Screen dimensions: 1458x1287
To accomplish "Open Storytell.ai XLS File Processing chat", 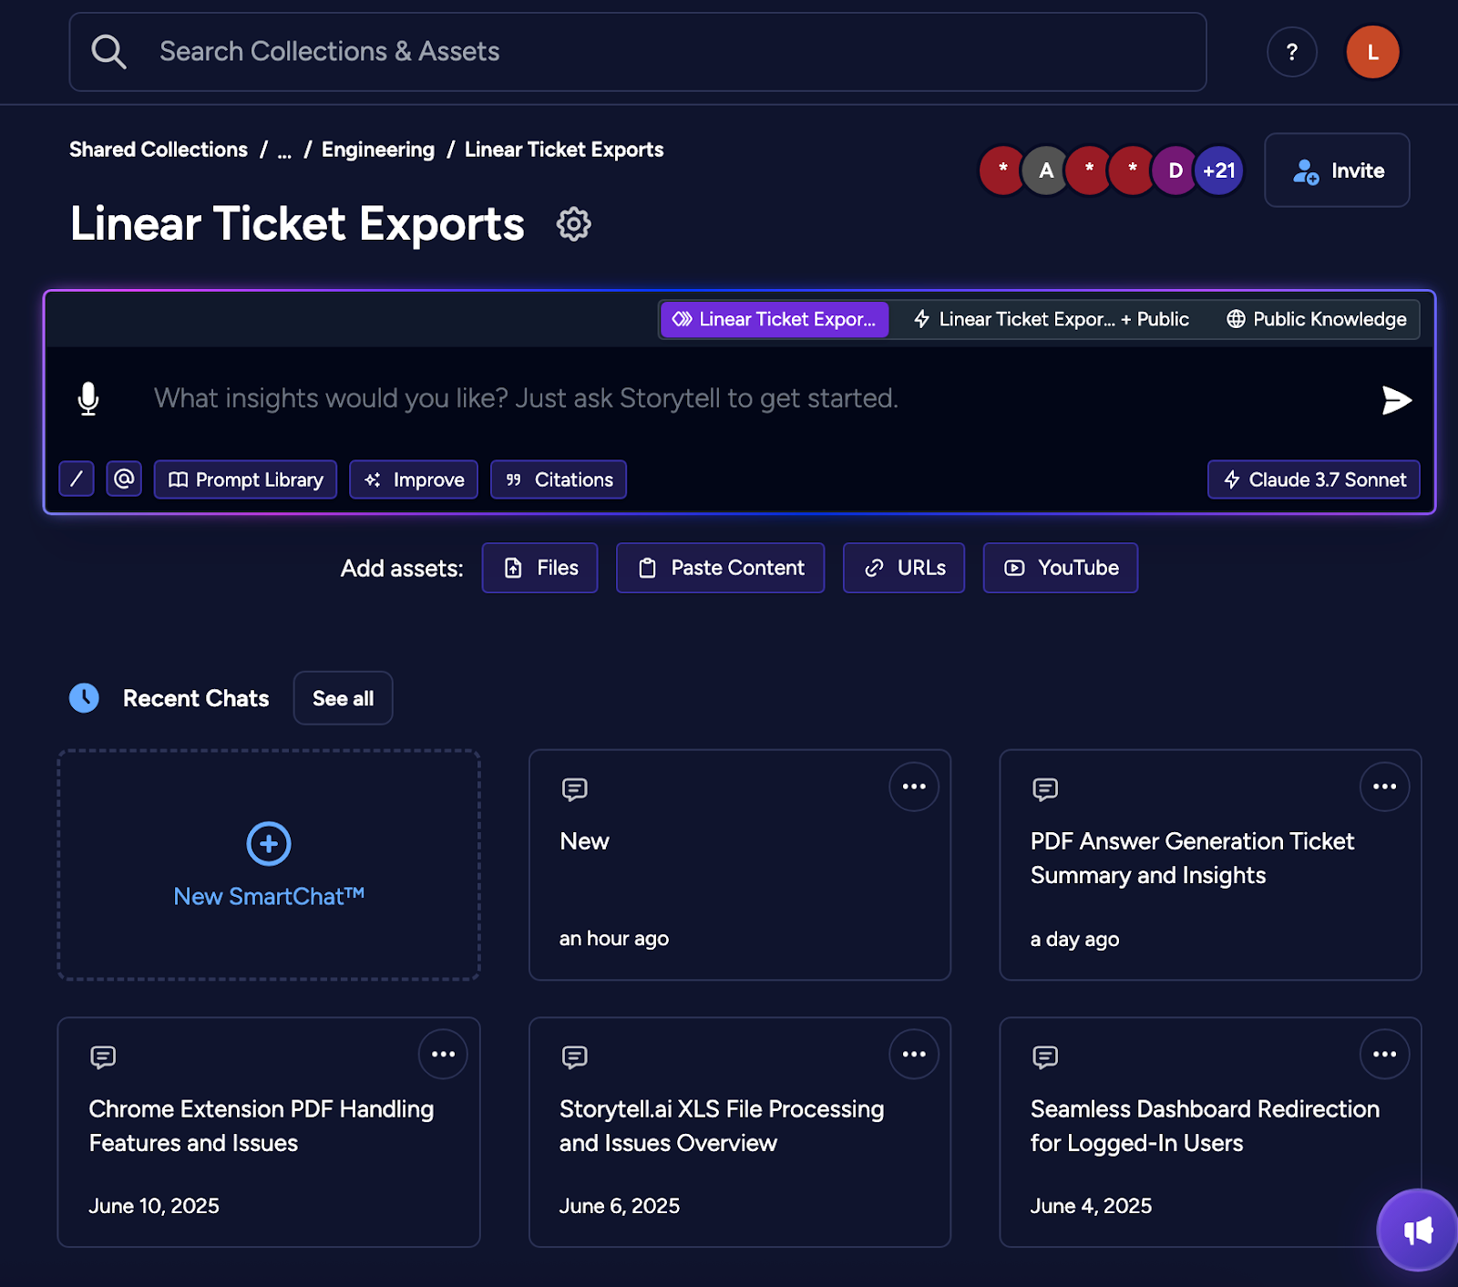I will [x=740, y=1132].
